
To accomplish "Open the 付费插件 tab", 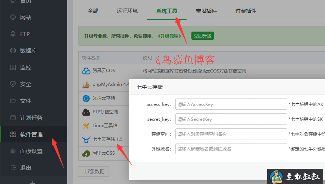I will click(246, 11).
